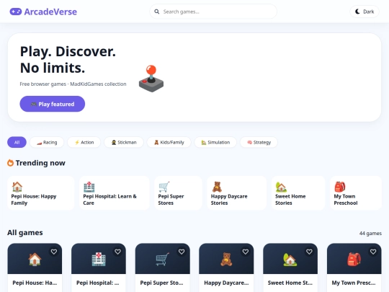
Task: Click the moon icon in Dark toggle
Action: (x=357, y=12)
